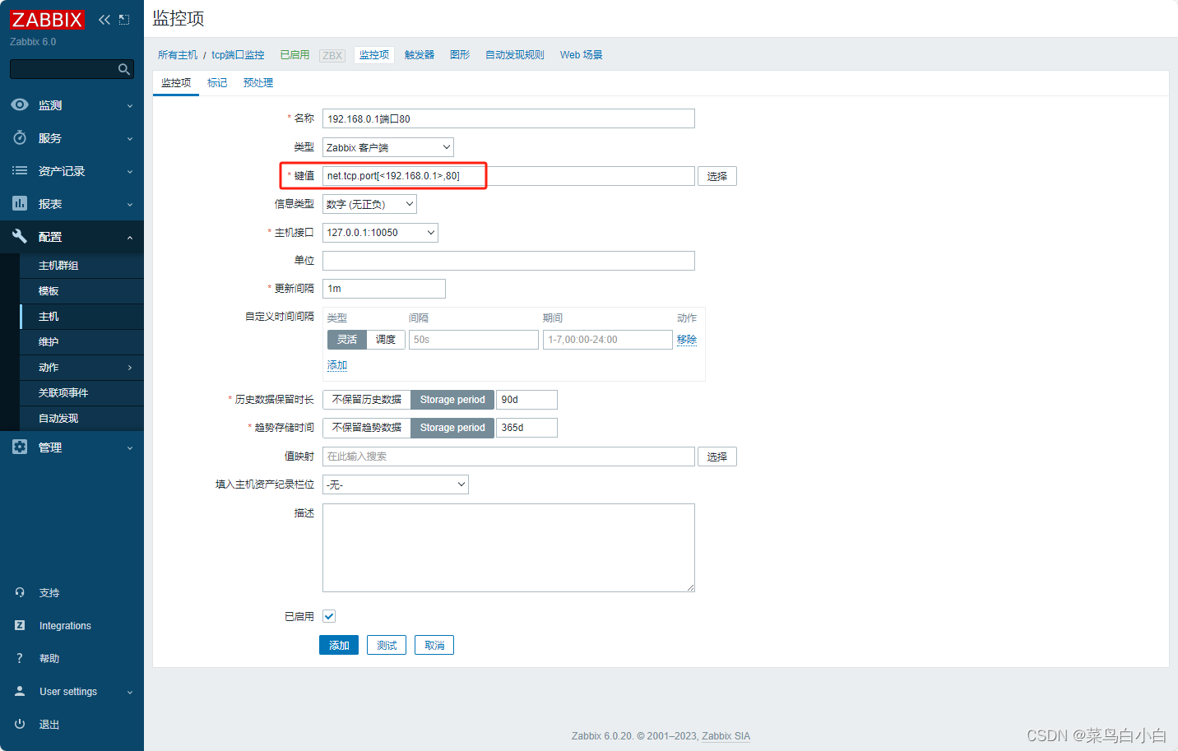
Task: Open tcp端口监控 breadcrumb link
Action: [238, 55]
